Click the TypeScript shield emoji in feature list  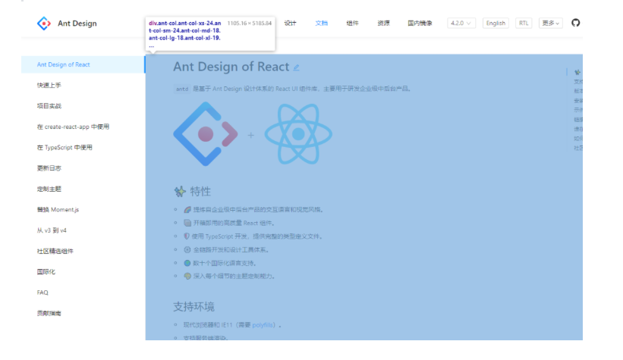187,236
